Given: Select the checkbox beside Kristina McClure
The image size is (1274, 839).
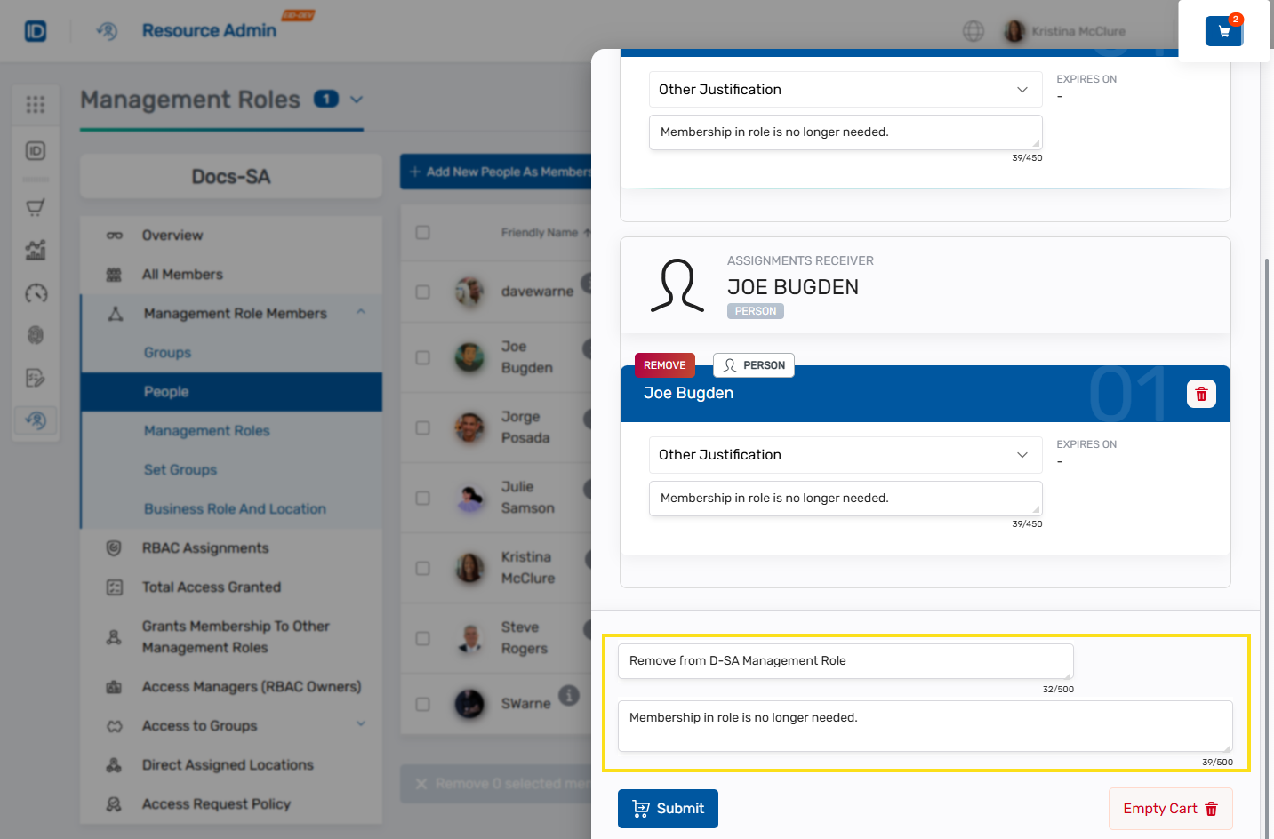Looking at the screenshot, I should (422, 568).
